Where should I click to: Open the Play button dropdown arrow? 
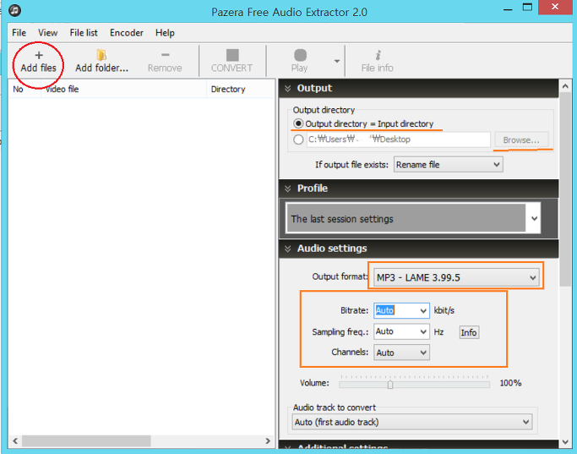337,61
